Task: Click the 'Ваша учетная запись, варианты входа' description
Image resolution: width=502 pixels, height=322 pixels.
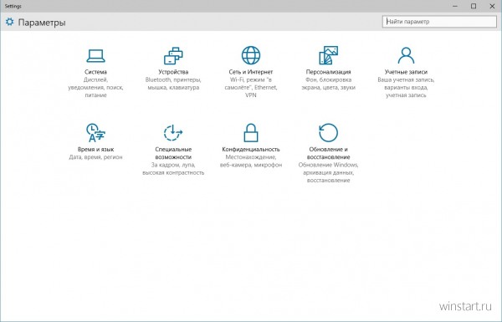Action: [x=406, y=87]
